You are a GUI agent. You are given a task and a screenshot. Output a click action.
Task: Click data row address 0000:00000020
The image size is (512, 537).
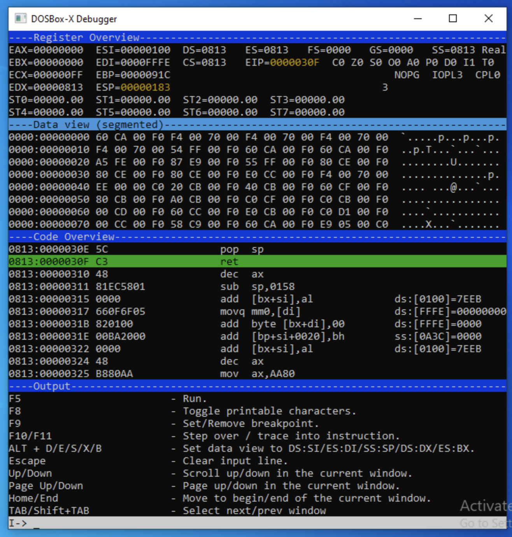pyautogui.click(x=49, y=162)
